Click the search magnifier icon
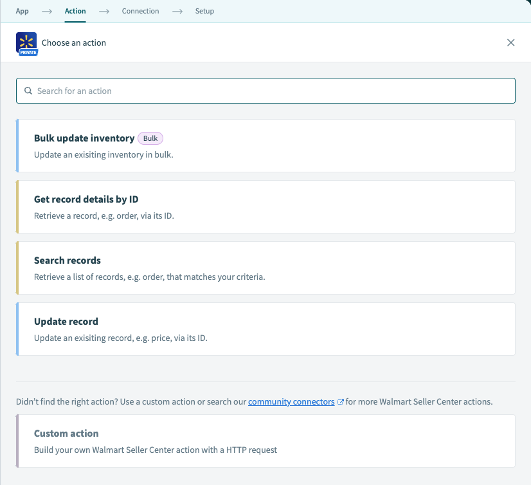 coord(28,91)
